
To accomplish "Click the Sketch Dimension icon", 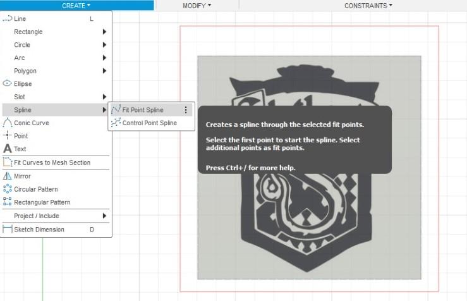I will [7, 229].
